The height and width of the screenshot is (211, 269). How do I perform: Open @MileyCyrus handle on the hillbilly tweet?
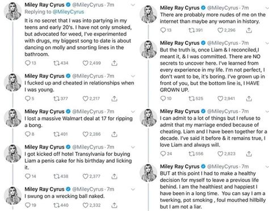[x=222, y=167]
